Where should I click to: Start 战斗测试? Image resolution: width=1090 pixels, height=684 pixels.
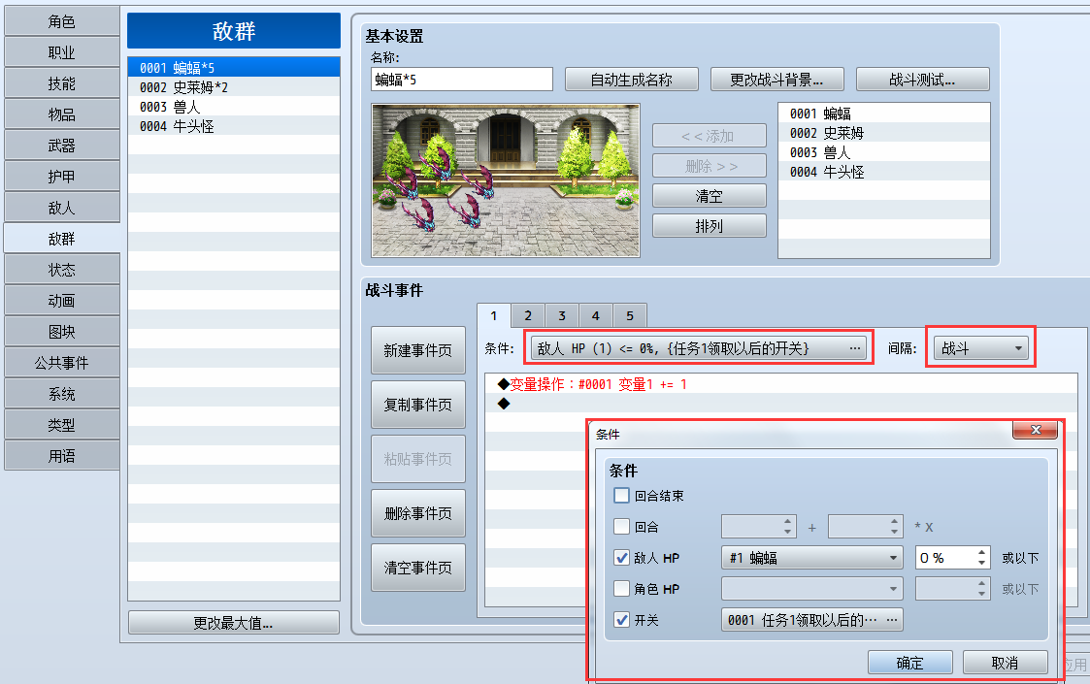(922, 80)
